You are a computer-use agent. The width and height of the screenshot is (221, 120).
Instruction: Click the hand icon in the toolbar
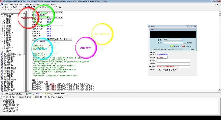(x=56, y=7)
